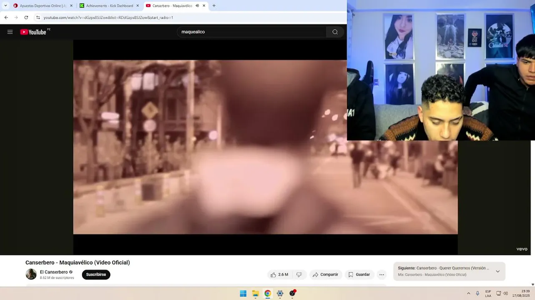Show hidden system tray icons
This screenshot has width=535, height=300.
(x=469, y=293)
